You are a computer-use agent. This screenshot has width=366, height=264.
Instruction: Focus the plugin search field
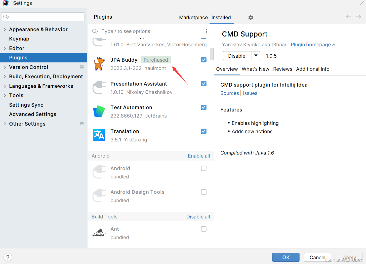tap(151, 31)
